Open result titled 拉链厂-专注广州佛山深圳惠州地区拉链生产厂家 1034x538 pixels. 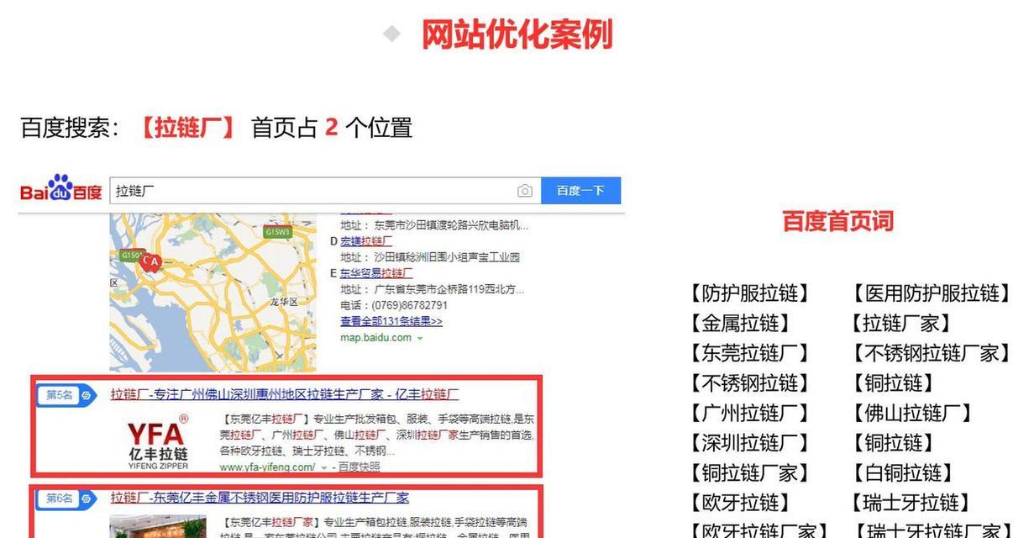pos(285,394)
